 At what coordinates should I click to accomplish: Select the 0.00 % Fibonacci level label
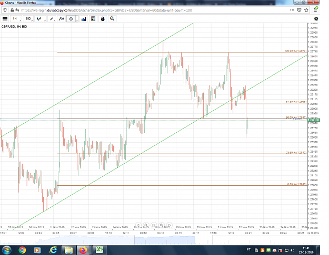(x=297, y=184)
